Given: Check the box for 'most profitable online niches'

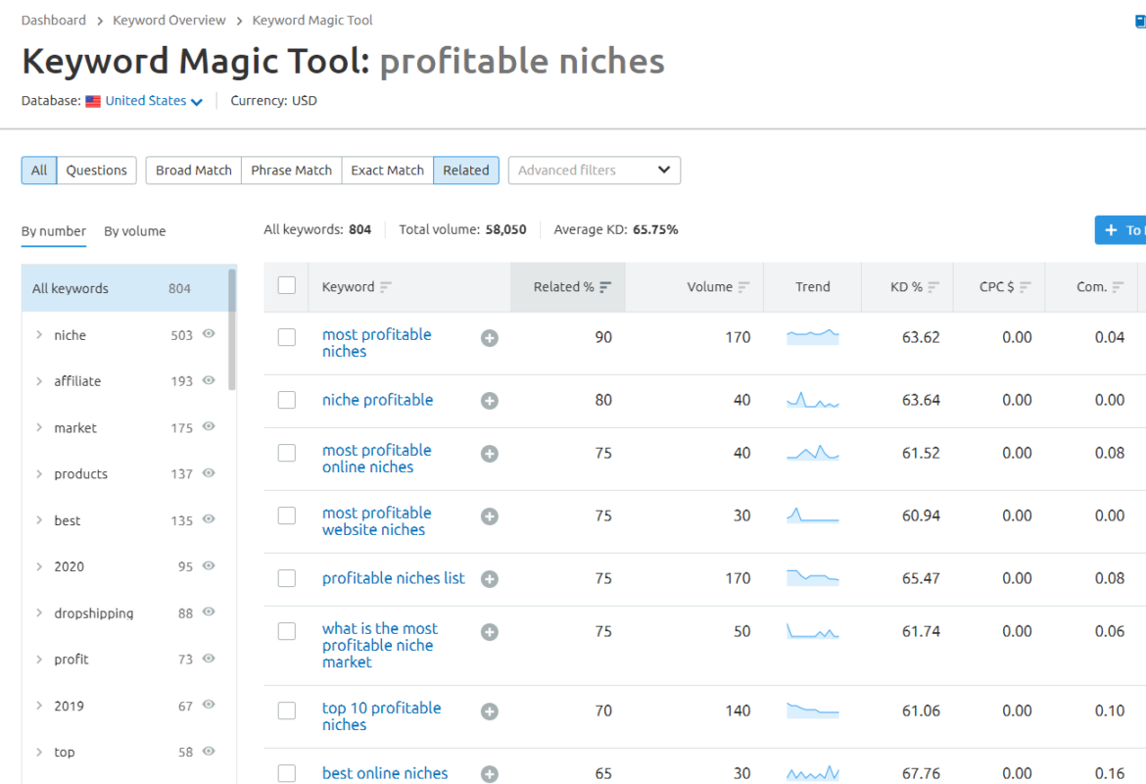Looking at the screenshot, I should (x=287, y=453).
